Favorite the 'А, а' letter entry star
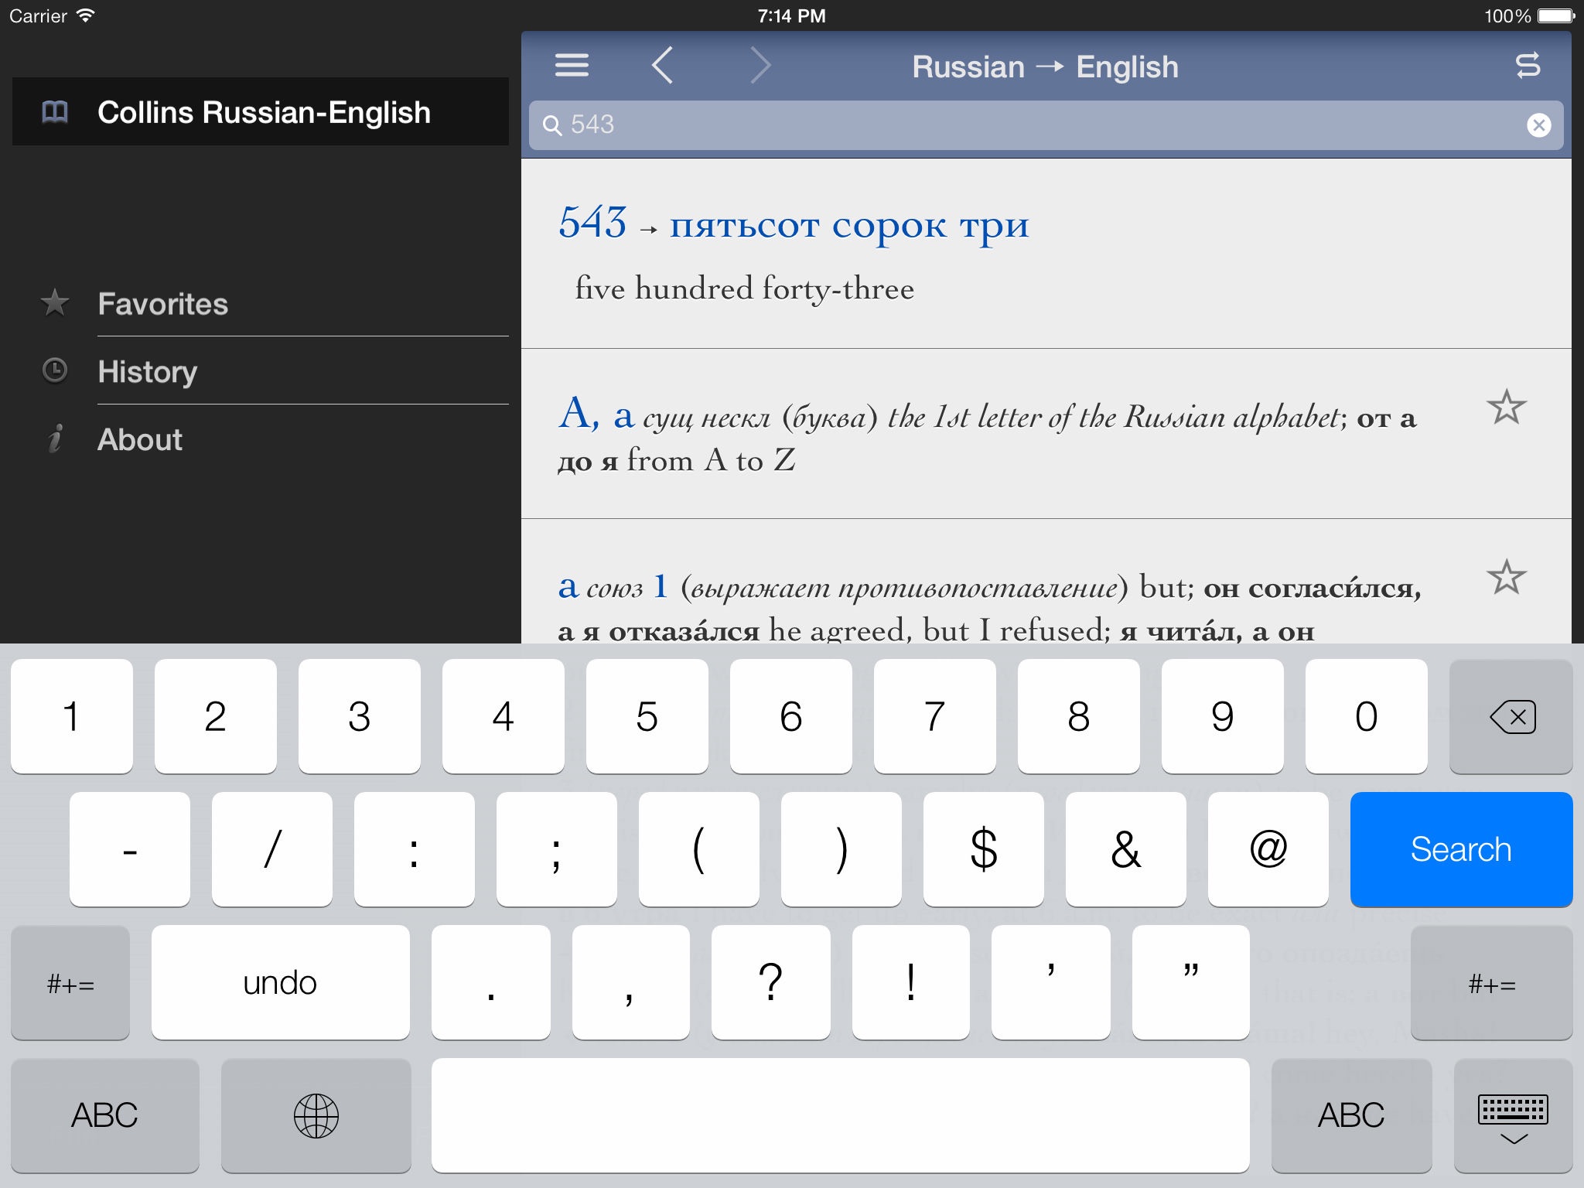Screen dimensions: 1584x1188 point(1506,408)
